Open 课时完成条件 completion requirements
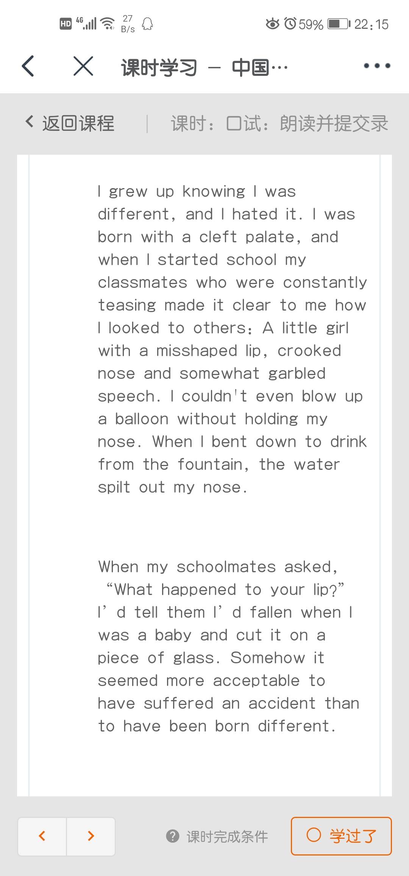Image resolution: width=409 pixels, height=876 pixels. [227, 836]
